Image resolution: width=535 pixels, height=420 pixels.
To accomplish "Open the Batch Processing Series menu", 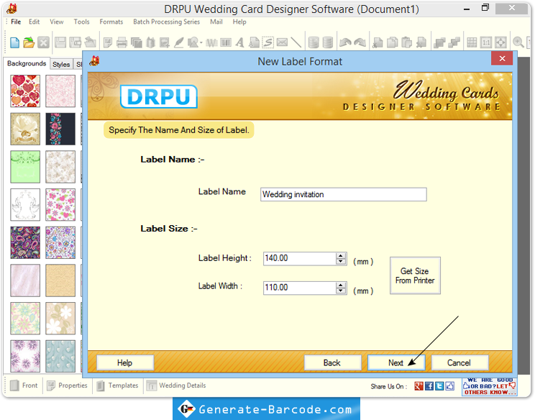I will (167, 22).
